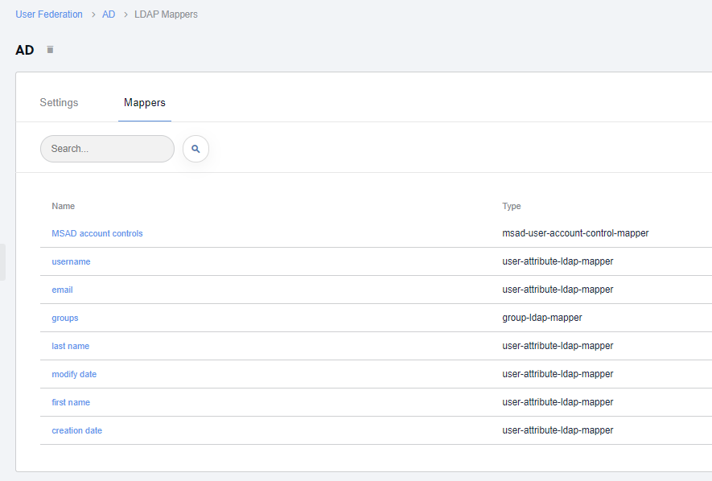Open the first name mapper
This screenshot has width=712, height=481.
pos(71,402)
